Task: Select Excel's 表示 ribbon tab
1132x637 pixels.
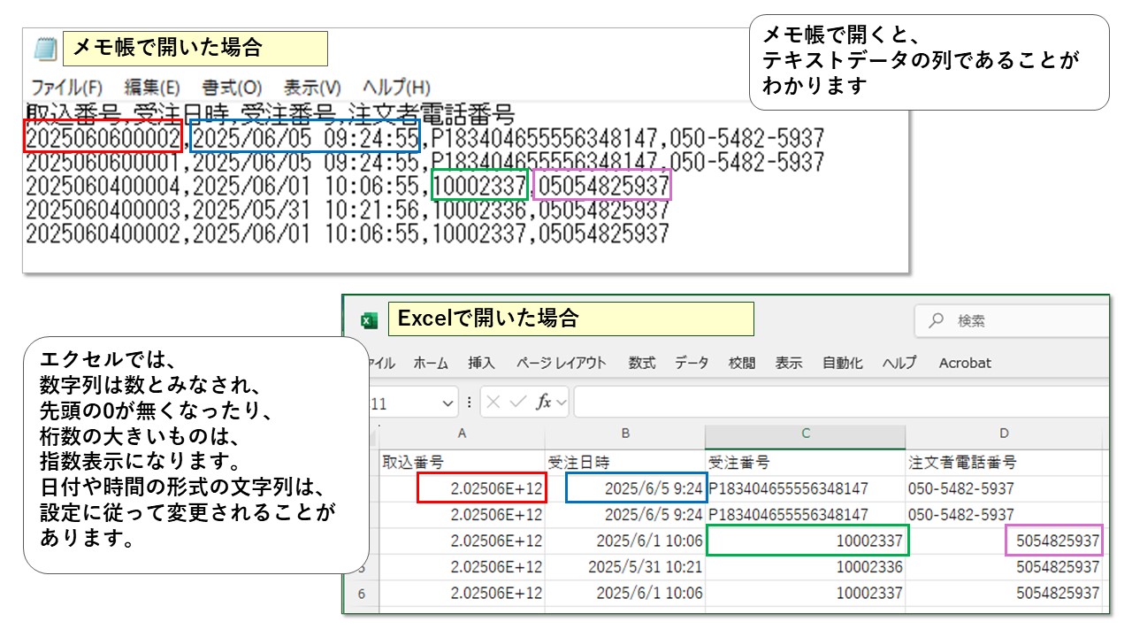Action: 789,363
